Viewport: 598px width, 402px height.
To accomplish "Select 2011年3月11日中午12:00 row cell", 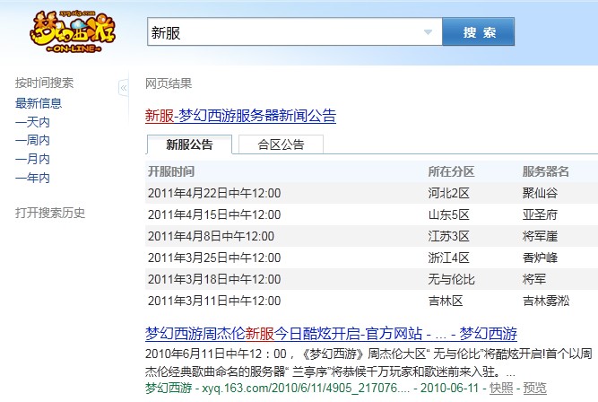I will (214, 301).
